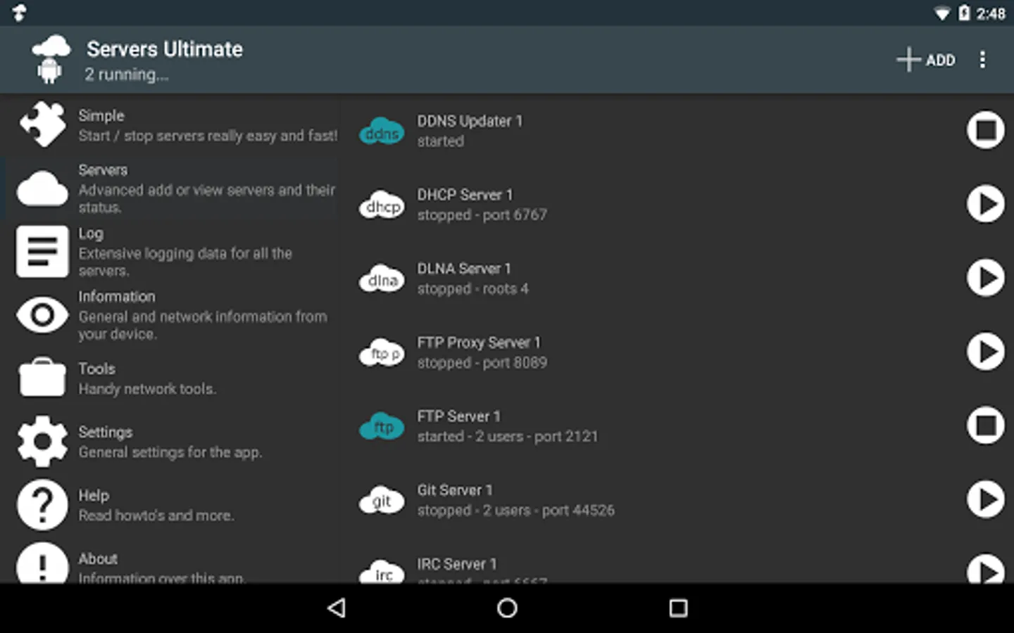The height and width of the screenshot is (633, 1014).
Task: Click 'stopped - port 8089' status text
Action: 482,362
